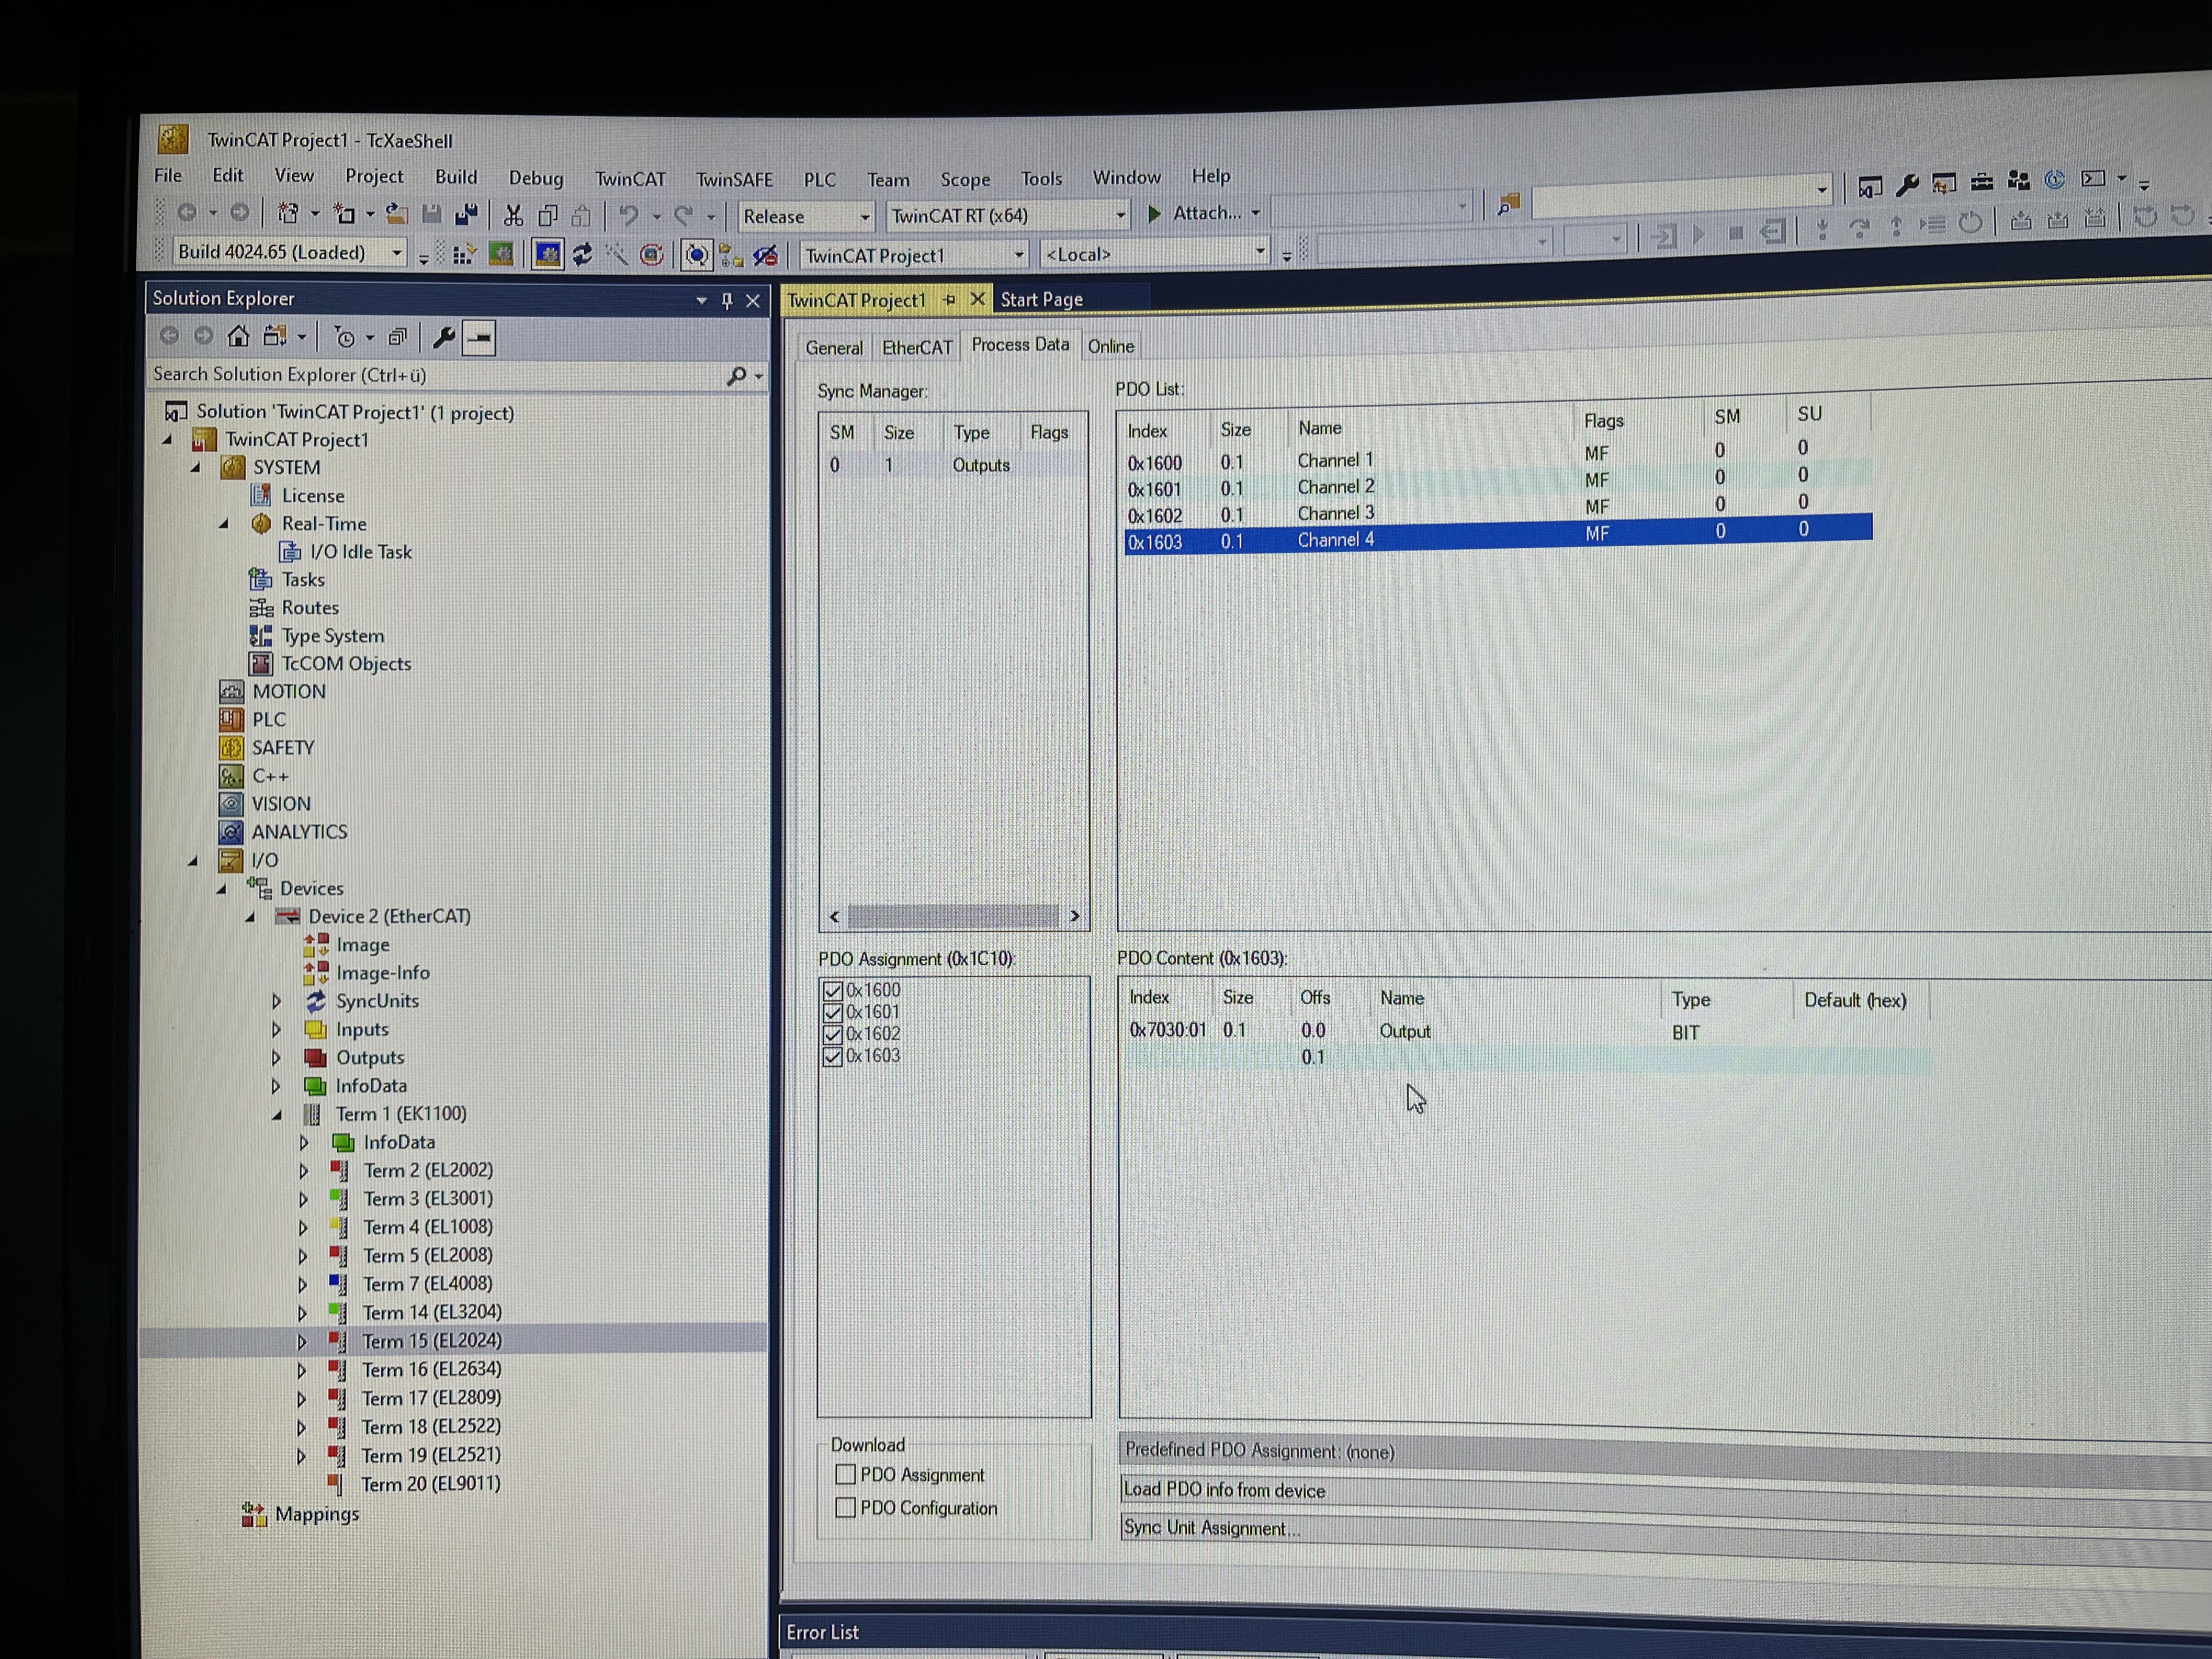Screen dimensions: 2212x1659
Task: Uncheck the 0x1603 PDO assignment checkbox
Action: point(832,1056)
